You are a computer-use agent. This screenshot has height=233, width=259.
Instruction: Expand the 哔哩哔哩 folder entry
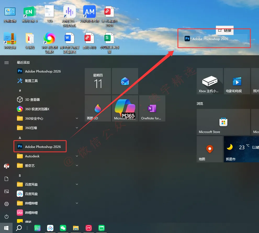click(47, 203)
